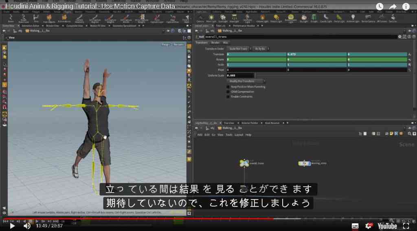Click the red video progress bar
This screenshot has width=417, height=231.
[138, 219]
